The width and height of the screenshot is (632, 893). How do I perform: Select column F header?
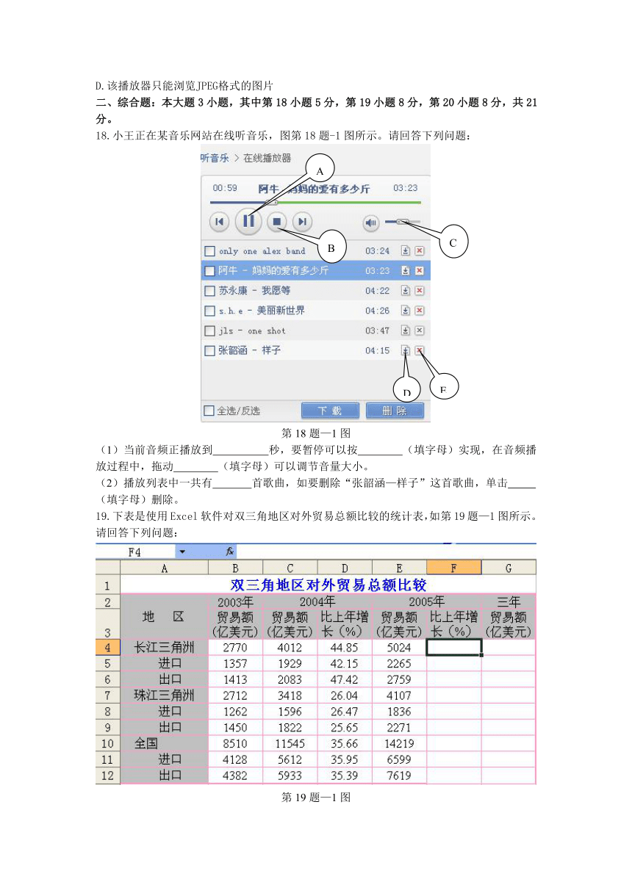[x=454, y=567]
